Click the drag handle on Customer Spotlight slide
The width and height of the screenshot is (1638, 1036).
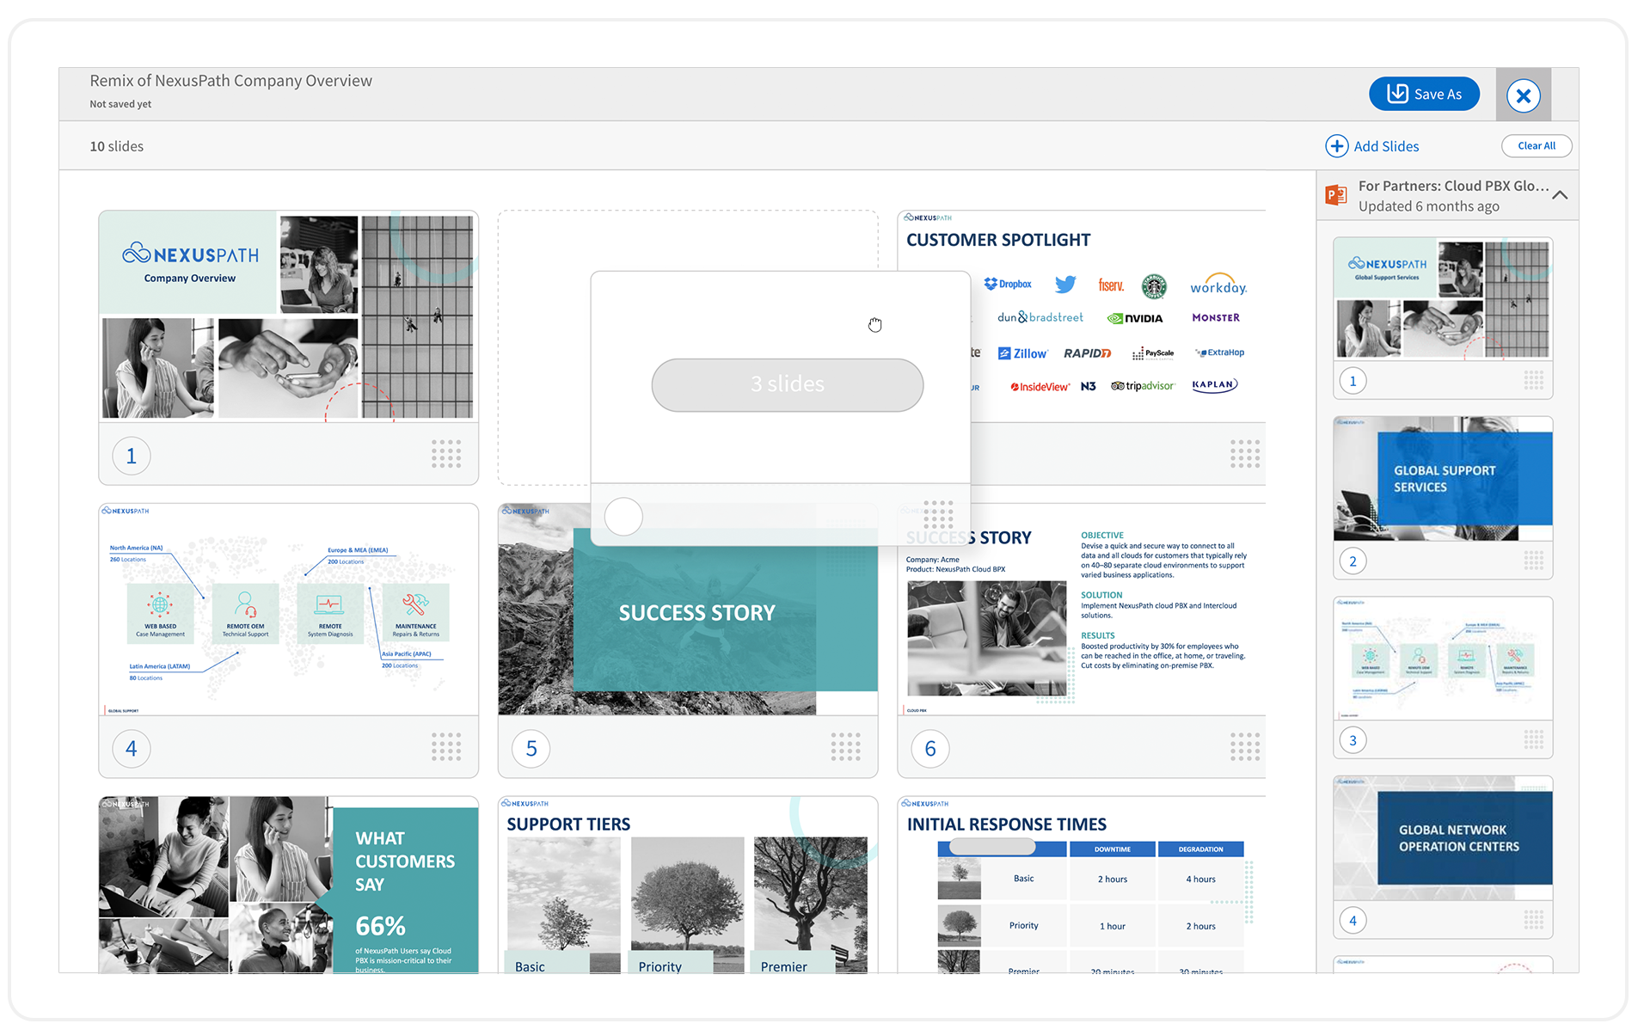click(1245, 454)
